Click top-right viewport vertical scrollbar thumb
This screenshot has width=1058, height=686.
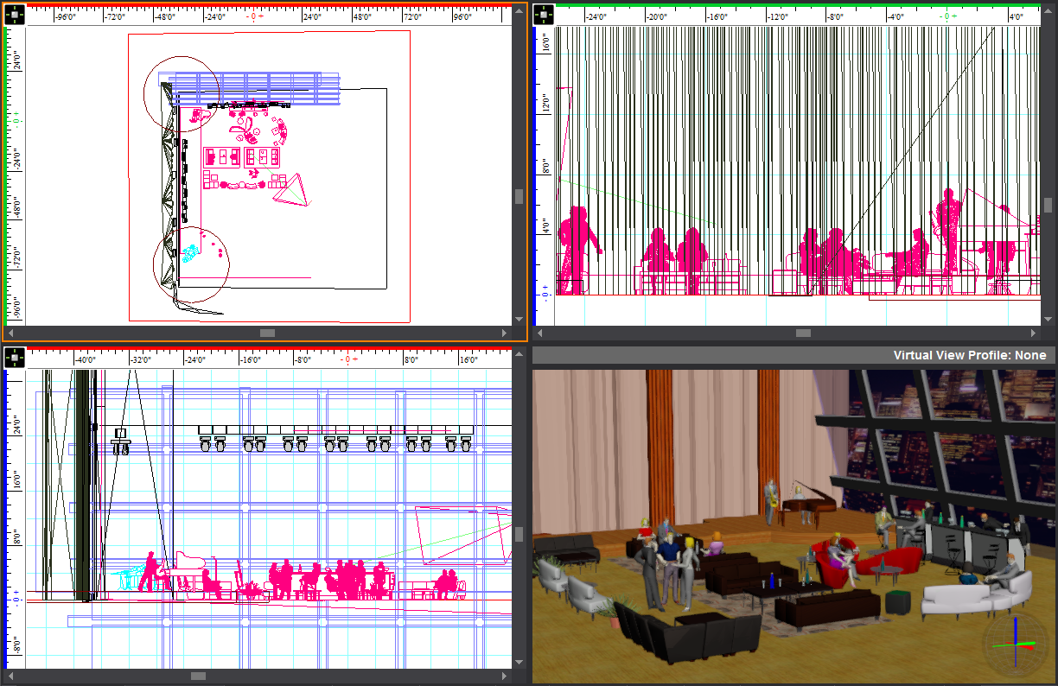[1048, 205]
